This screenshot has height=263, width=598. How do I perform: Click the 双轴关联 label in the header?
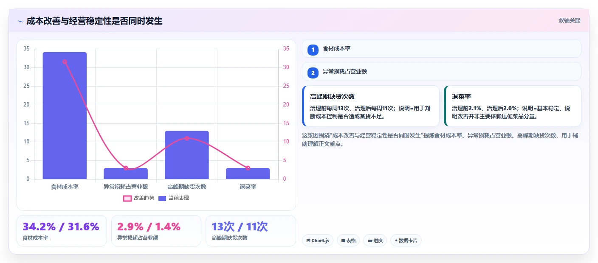[x=569, y=20]
